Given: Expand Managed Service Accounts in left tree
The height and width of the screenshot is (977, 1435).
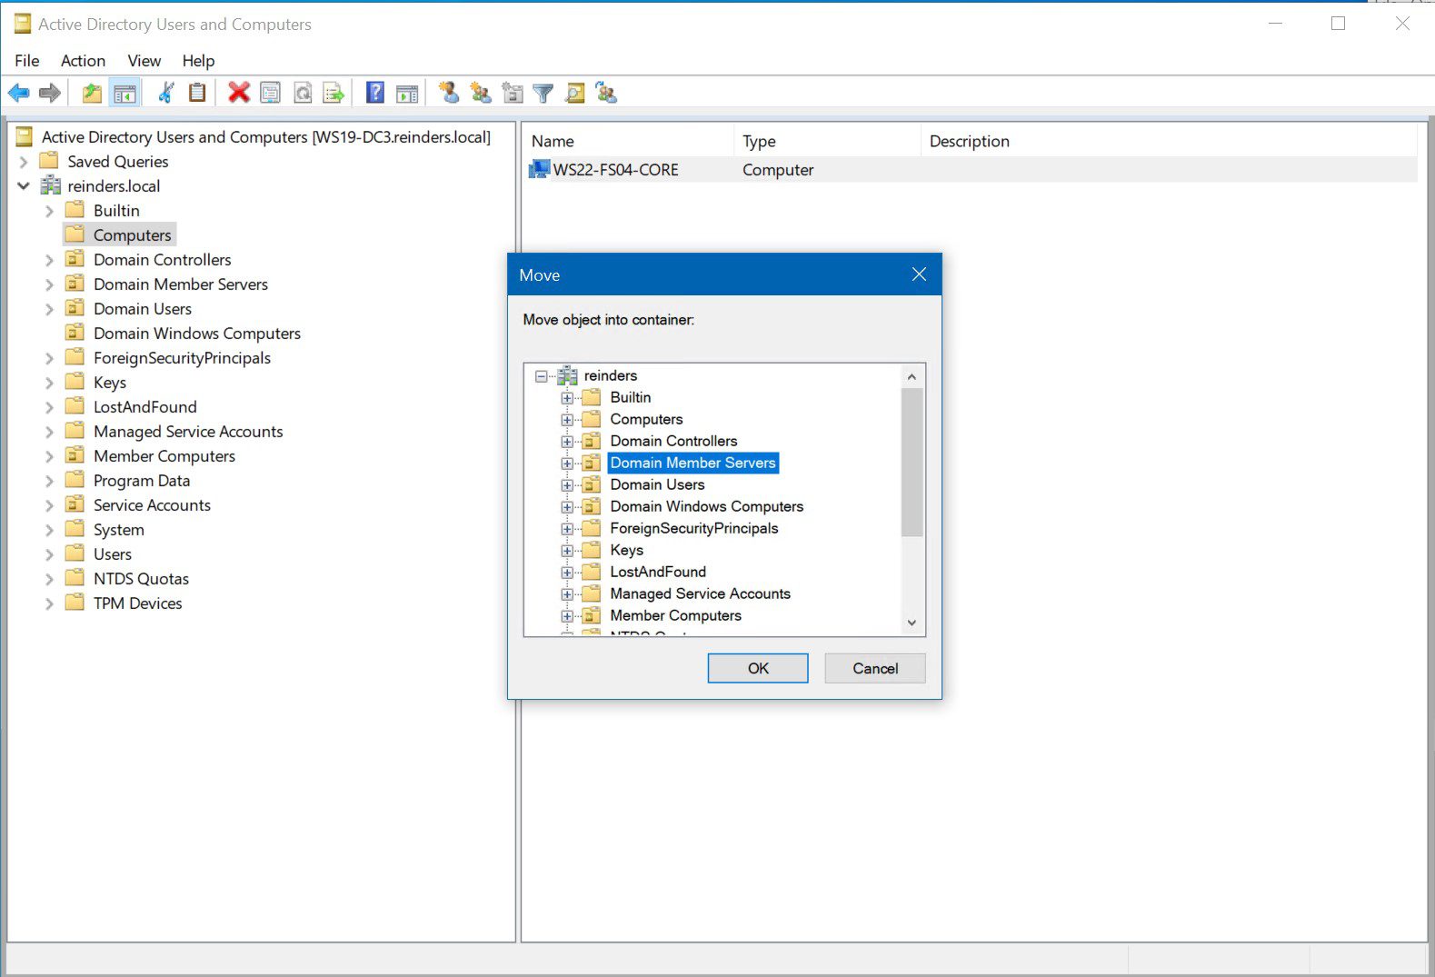Looking at the screenshot, I should click(49, 432).
